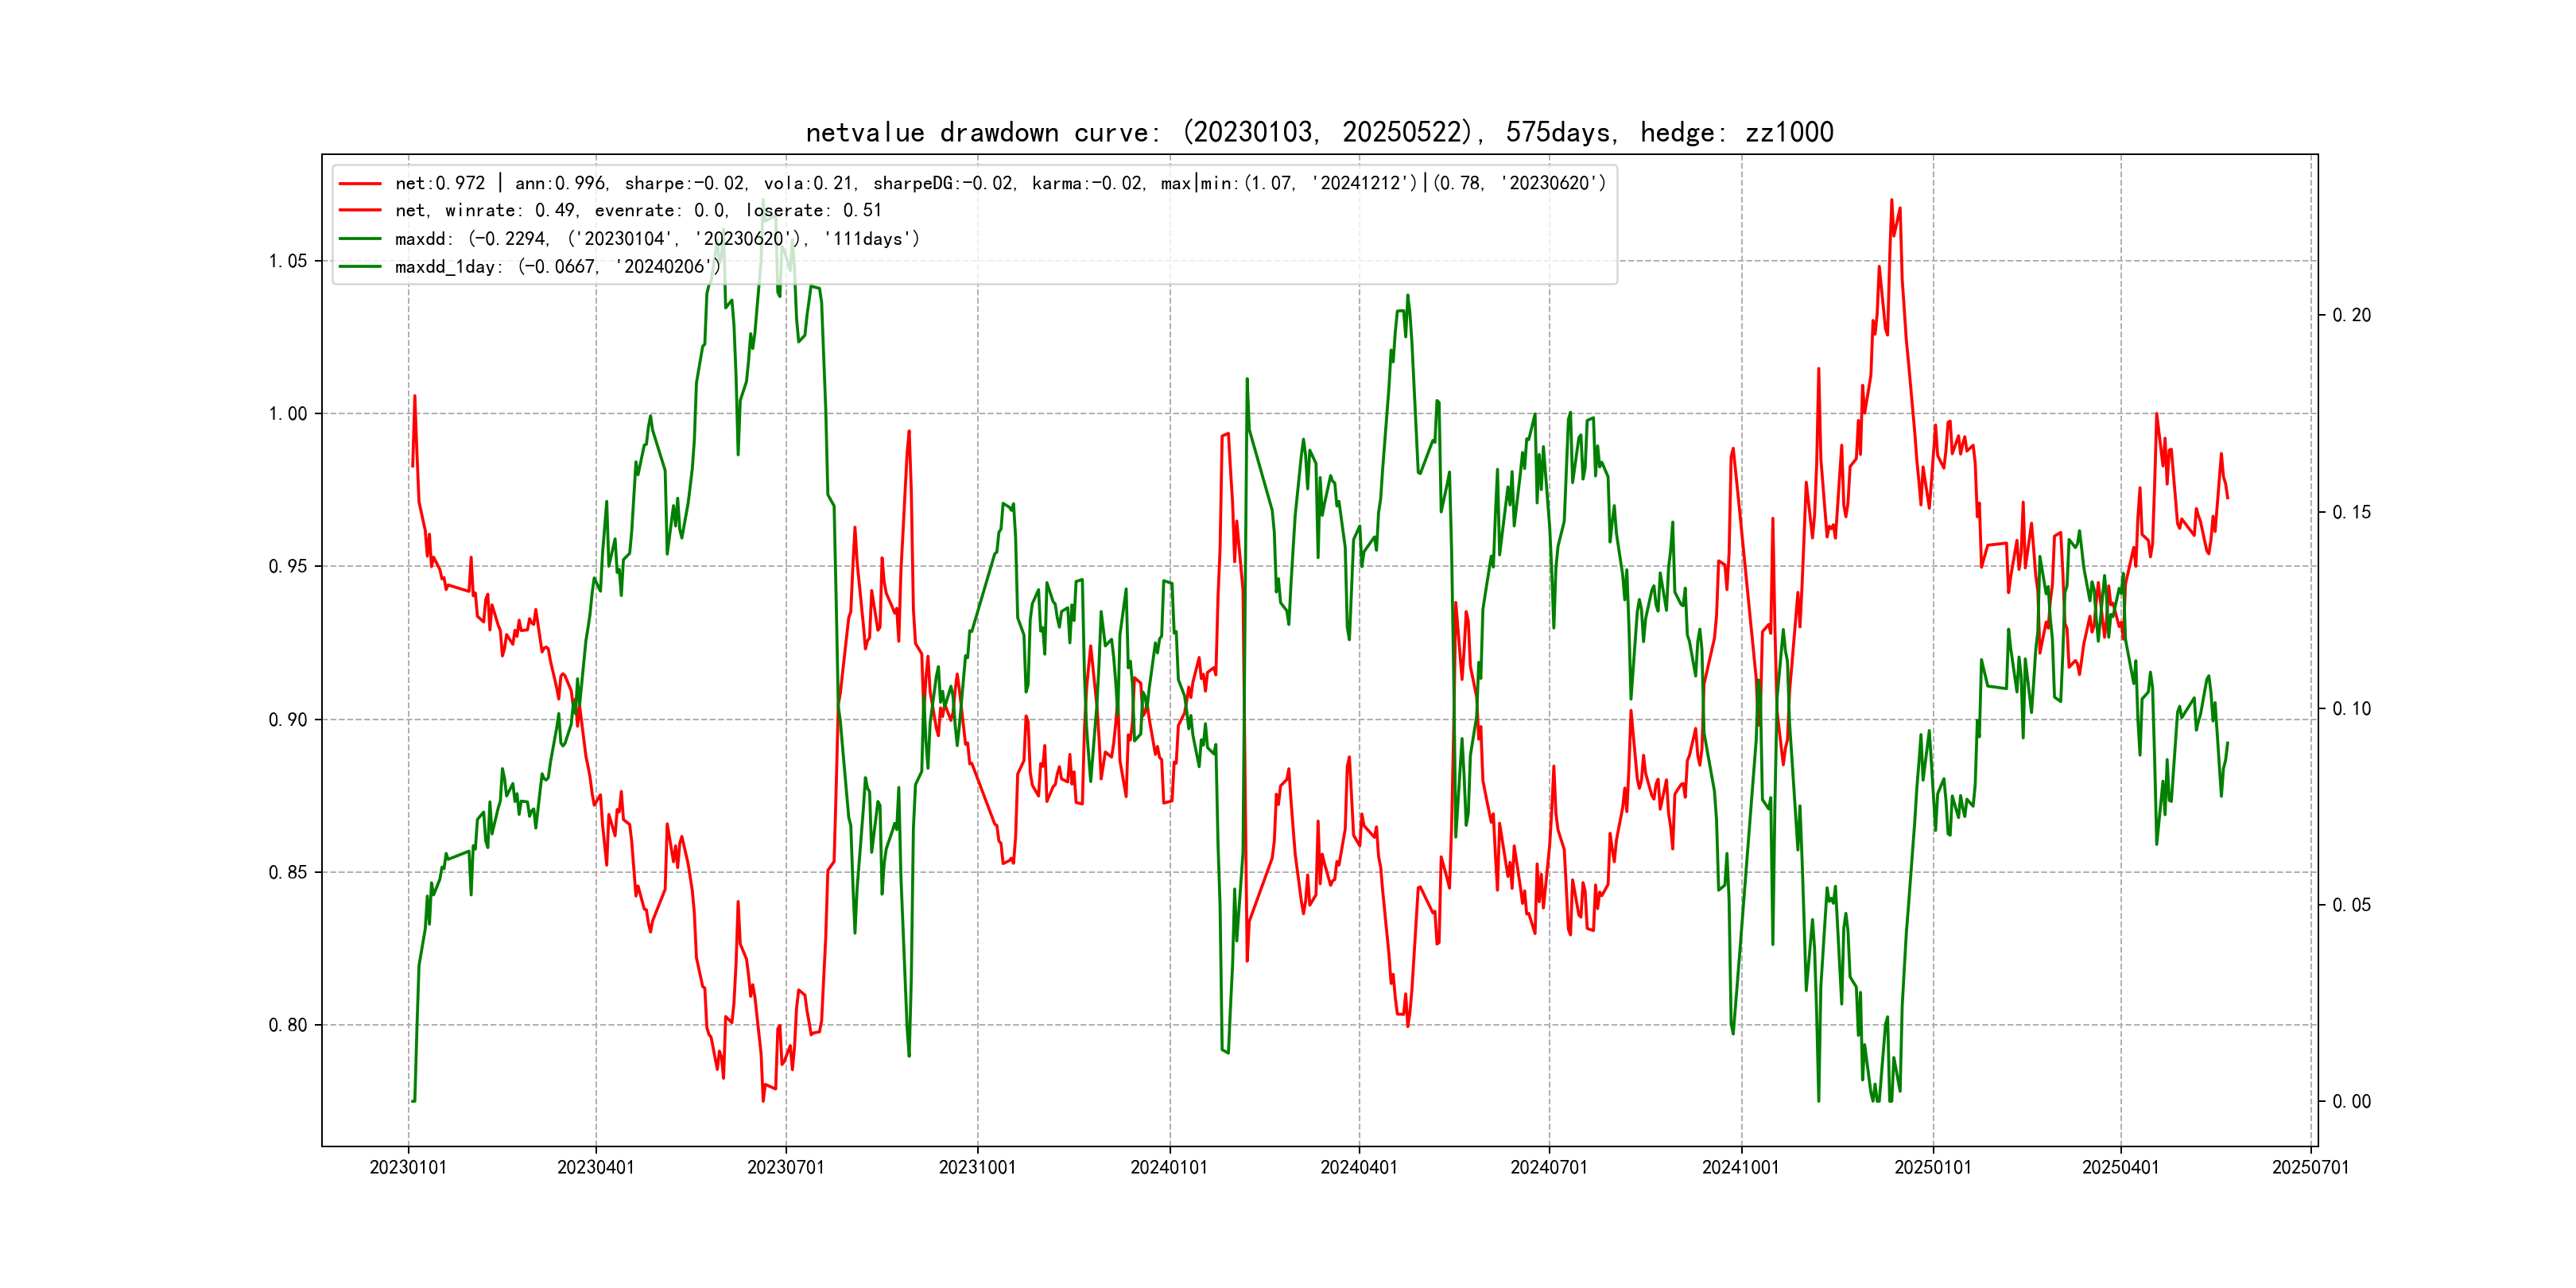The image size is (2576, 1288).
Task: Click the 20240401 x-axis tick label
Action: 1359,1167
